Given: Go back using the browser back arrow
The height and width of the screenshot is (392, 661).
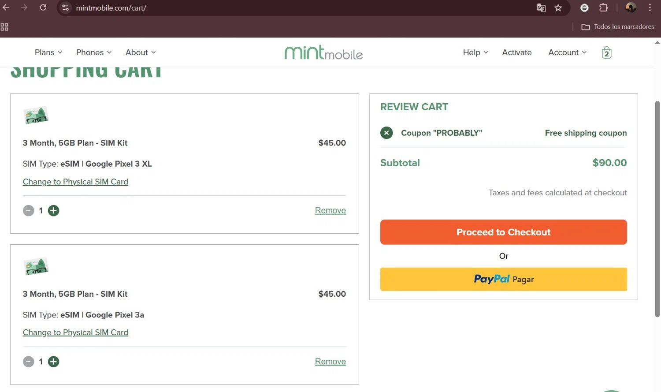Looking at the screenshot, I should pos(6,7).
